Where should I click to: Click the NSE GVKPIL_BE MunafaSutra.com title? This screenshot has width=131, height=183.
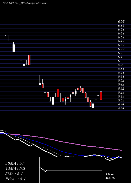pos(25,3)
